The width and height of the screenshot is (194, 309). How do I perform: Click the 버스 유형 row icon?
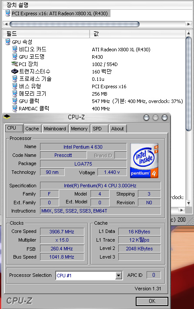(x=15, y=86)
